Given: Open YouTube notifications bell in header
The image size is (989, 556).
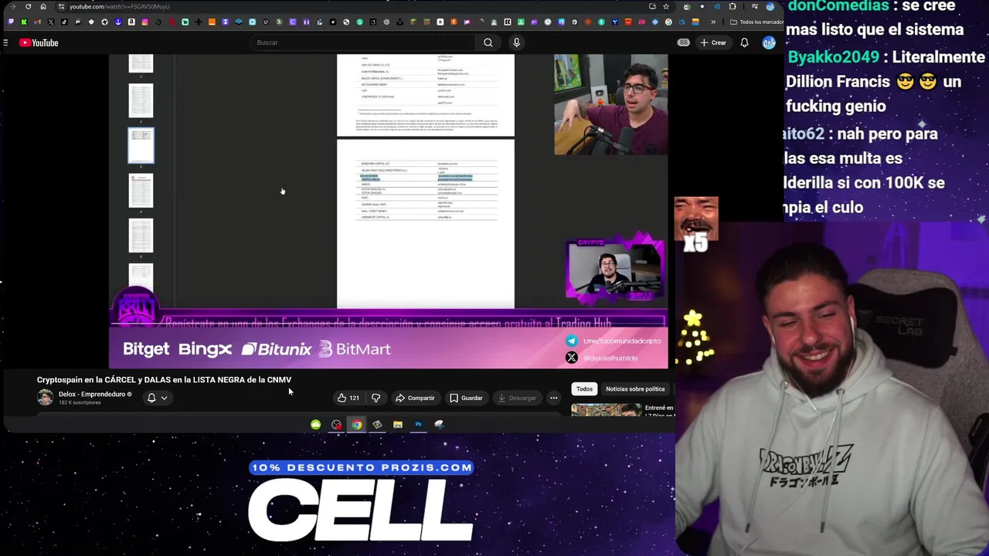Looking at the screenshot, I should pos(744,42).
